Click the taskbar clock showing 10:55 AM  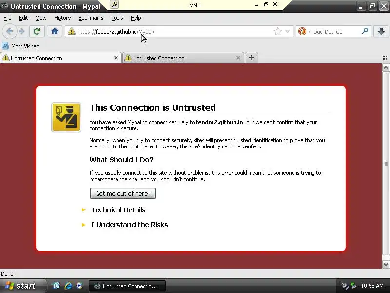pyautogui.click(x=372, y=286)
